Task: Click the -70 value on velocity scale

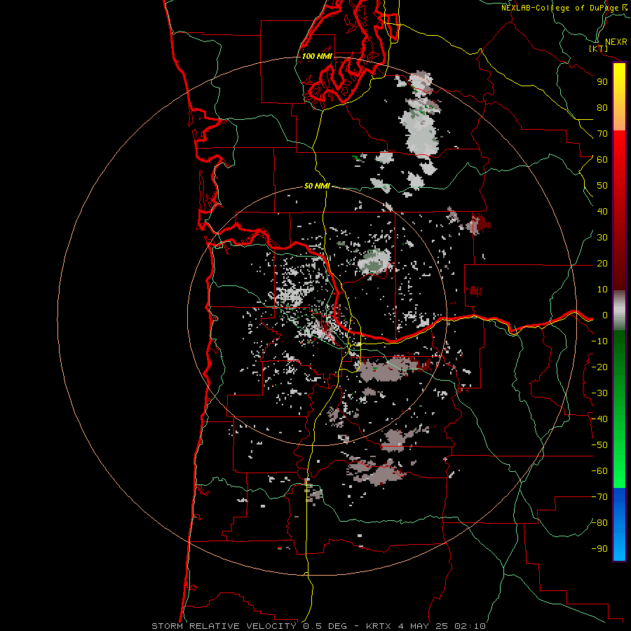Action: point(599,497)
